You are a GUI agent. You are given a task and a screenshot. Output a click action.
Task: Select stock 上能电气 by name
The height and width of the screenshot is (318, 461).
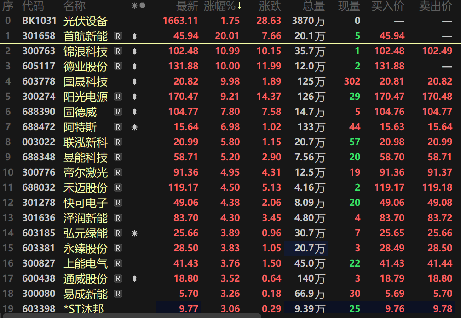tap(86, 263)
